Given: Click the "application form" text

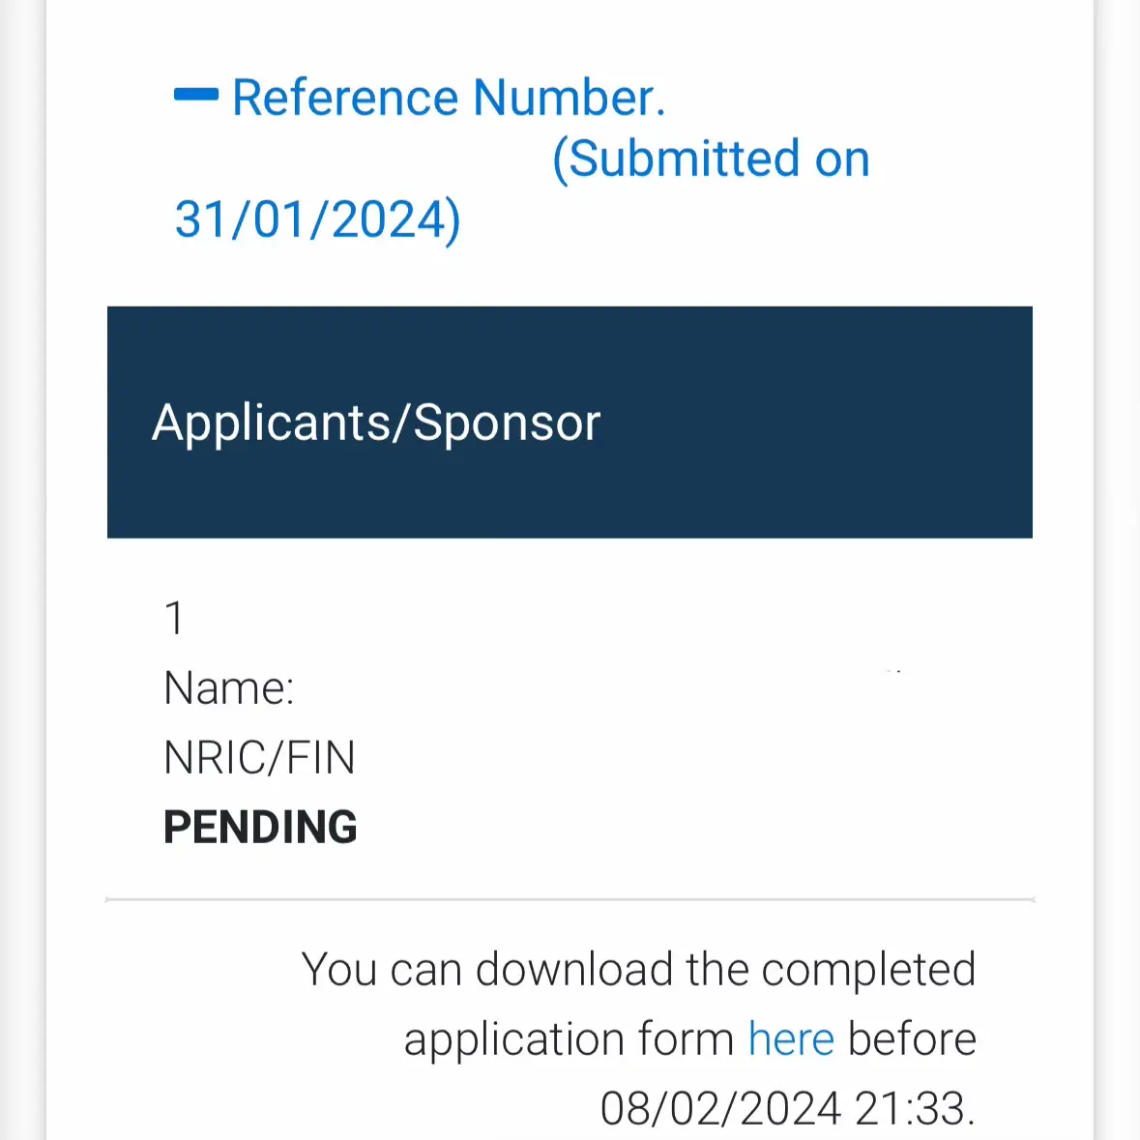Looking at the screenshot, I should pos(570,1039).
